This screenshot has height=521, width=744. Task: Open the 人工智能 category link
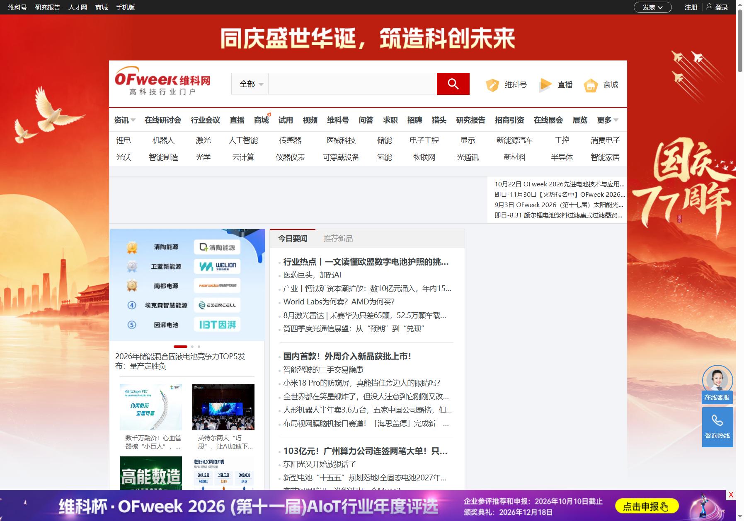coord(243,140)
